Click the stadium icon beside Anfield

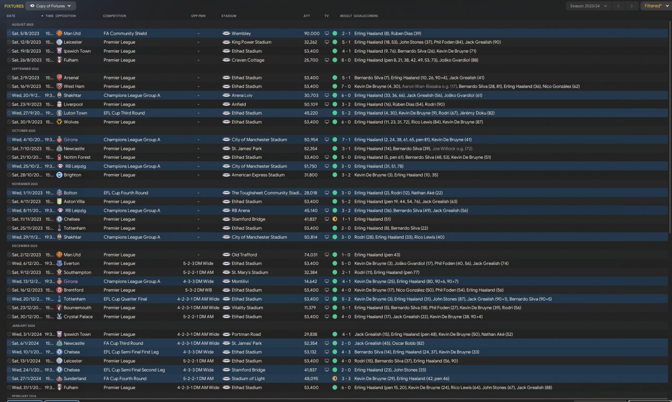(x=226, y=104)
